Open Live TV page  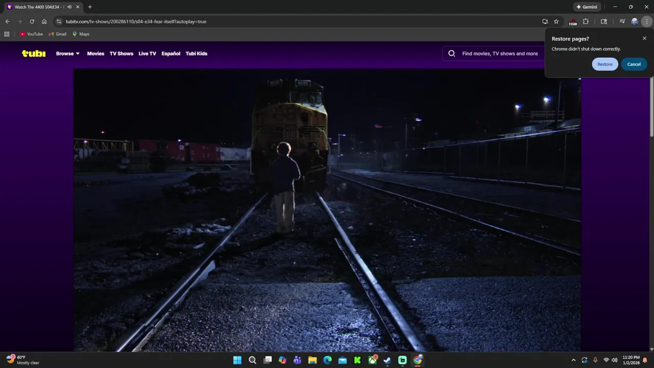147,54
